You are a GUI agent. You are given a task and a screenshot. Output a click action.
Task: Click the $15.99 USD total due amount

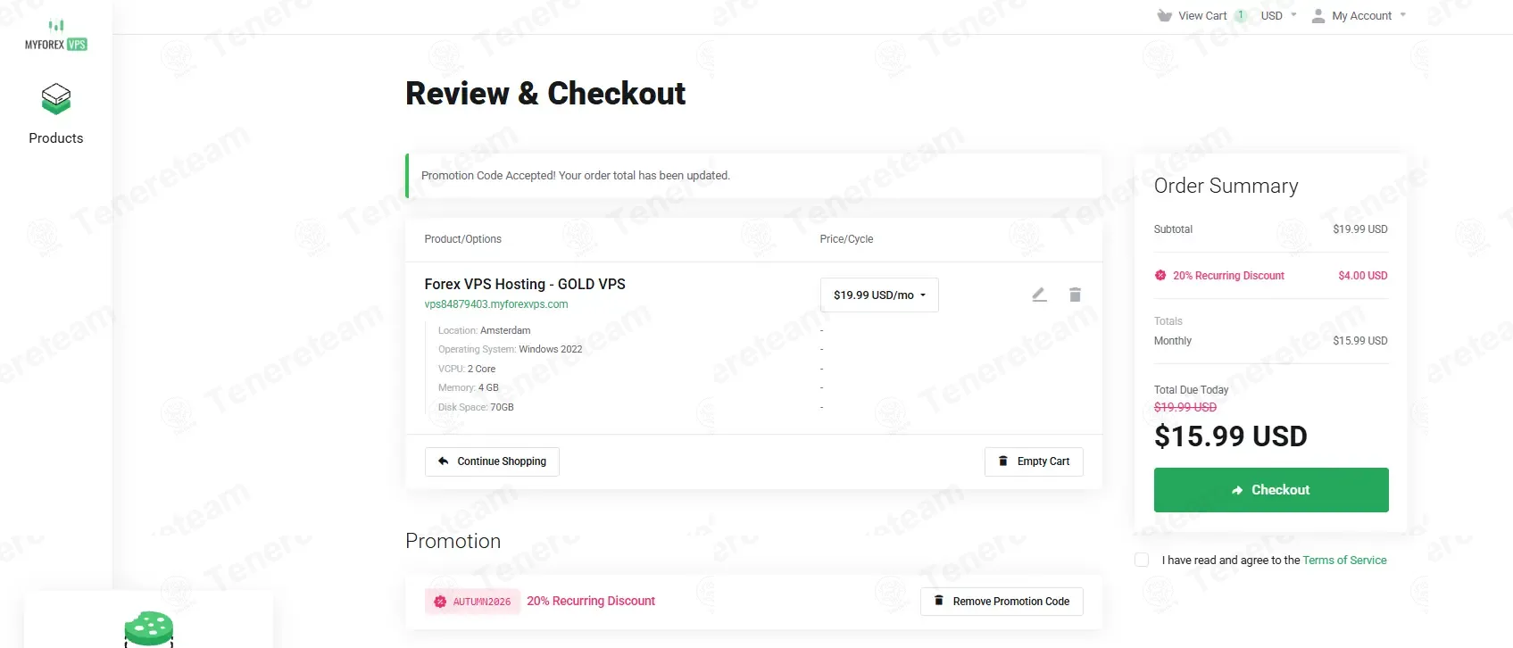1231,436
